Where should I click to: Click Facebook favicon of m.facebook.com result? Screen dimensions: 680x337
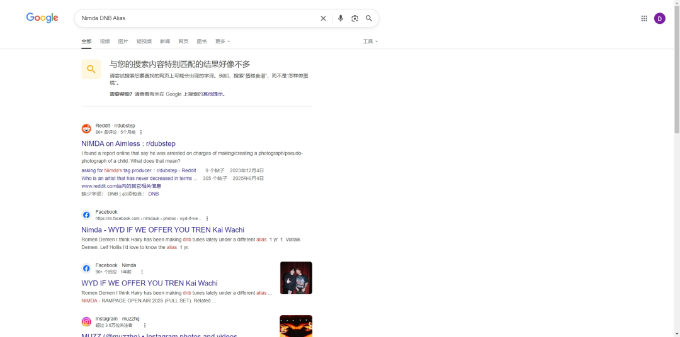click(x=86, y=215)
